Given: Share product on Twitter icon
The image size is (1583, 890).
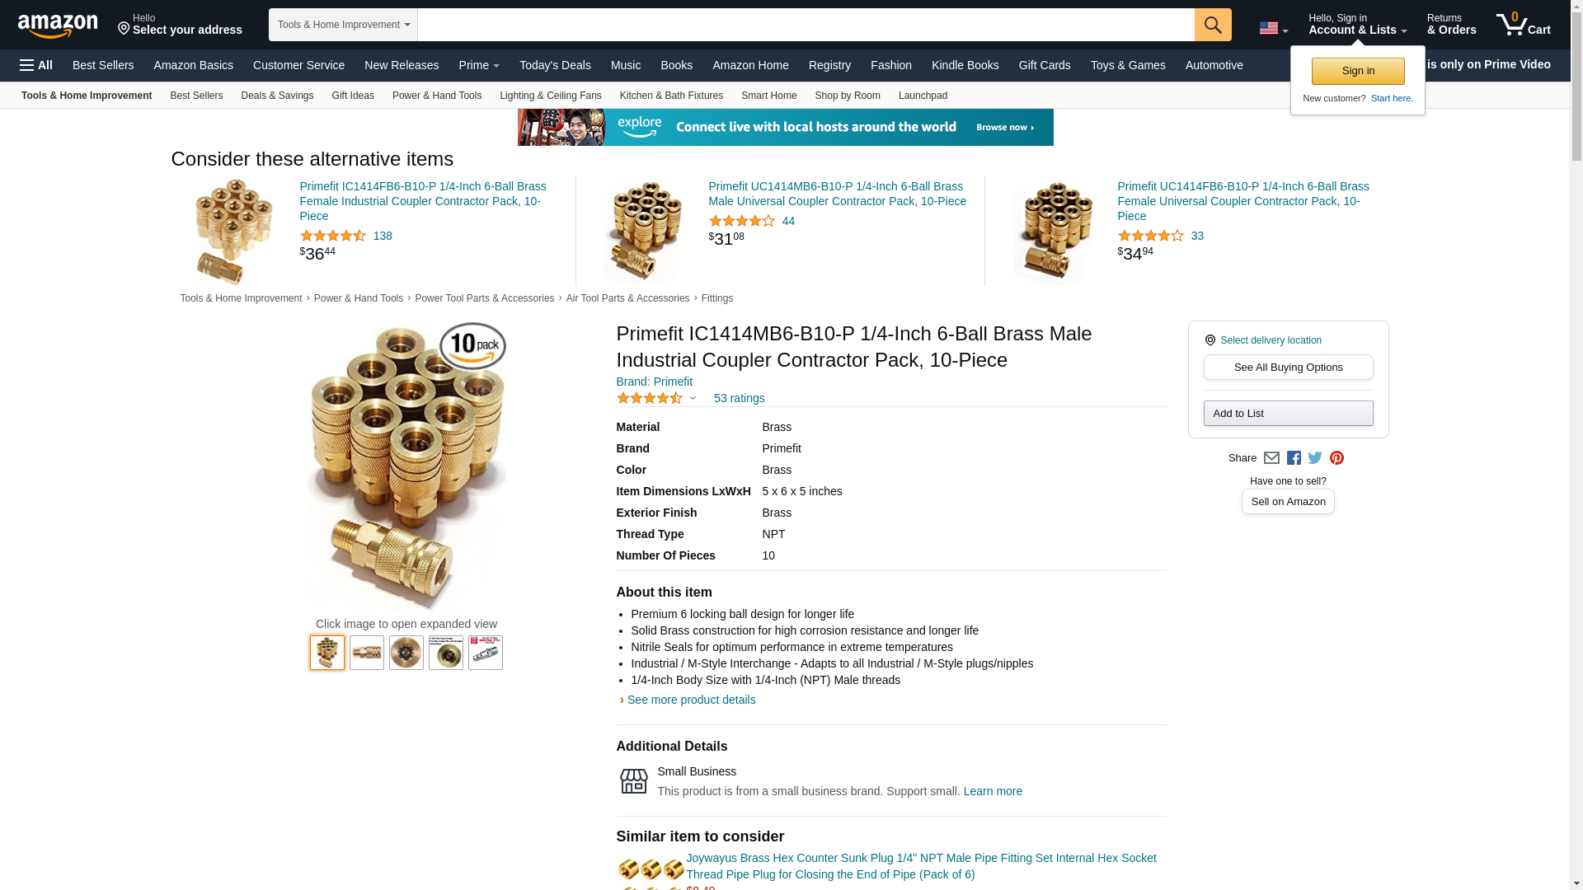Looking at the screenshot, I should 1315,458.
